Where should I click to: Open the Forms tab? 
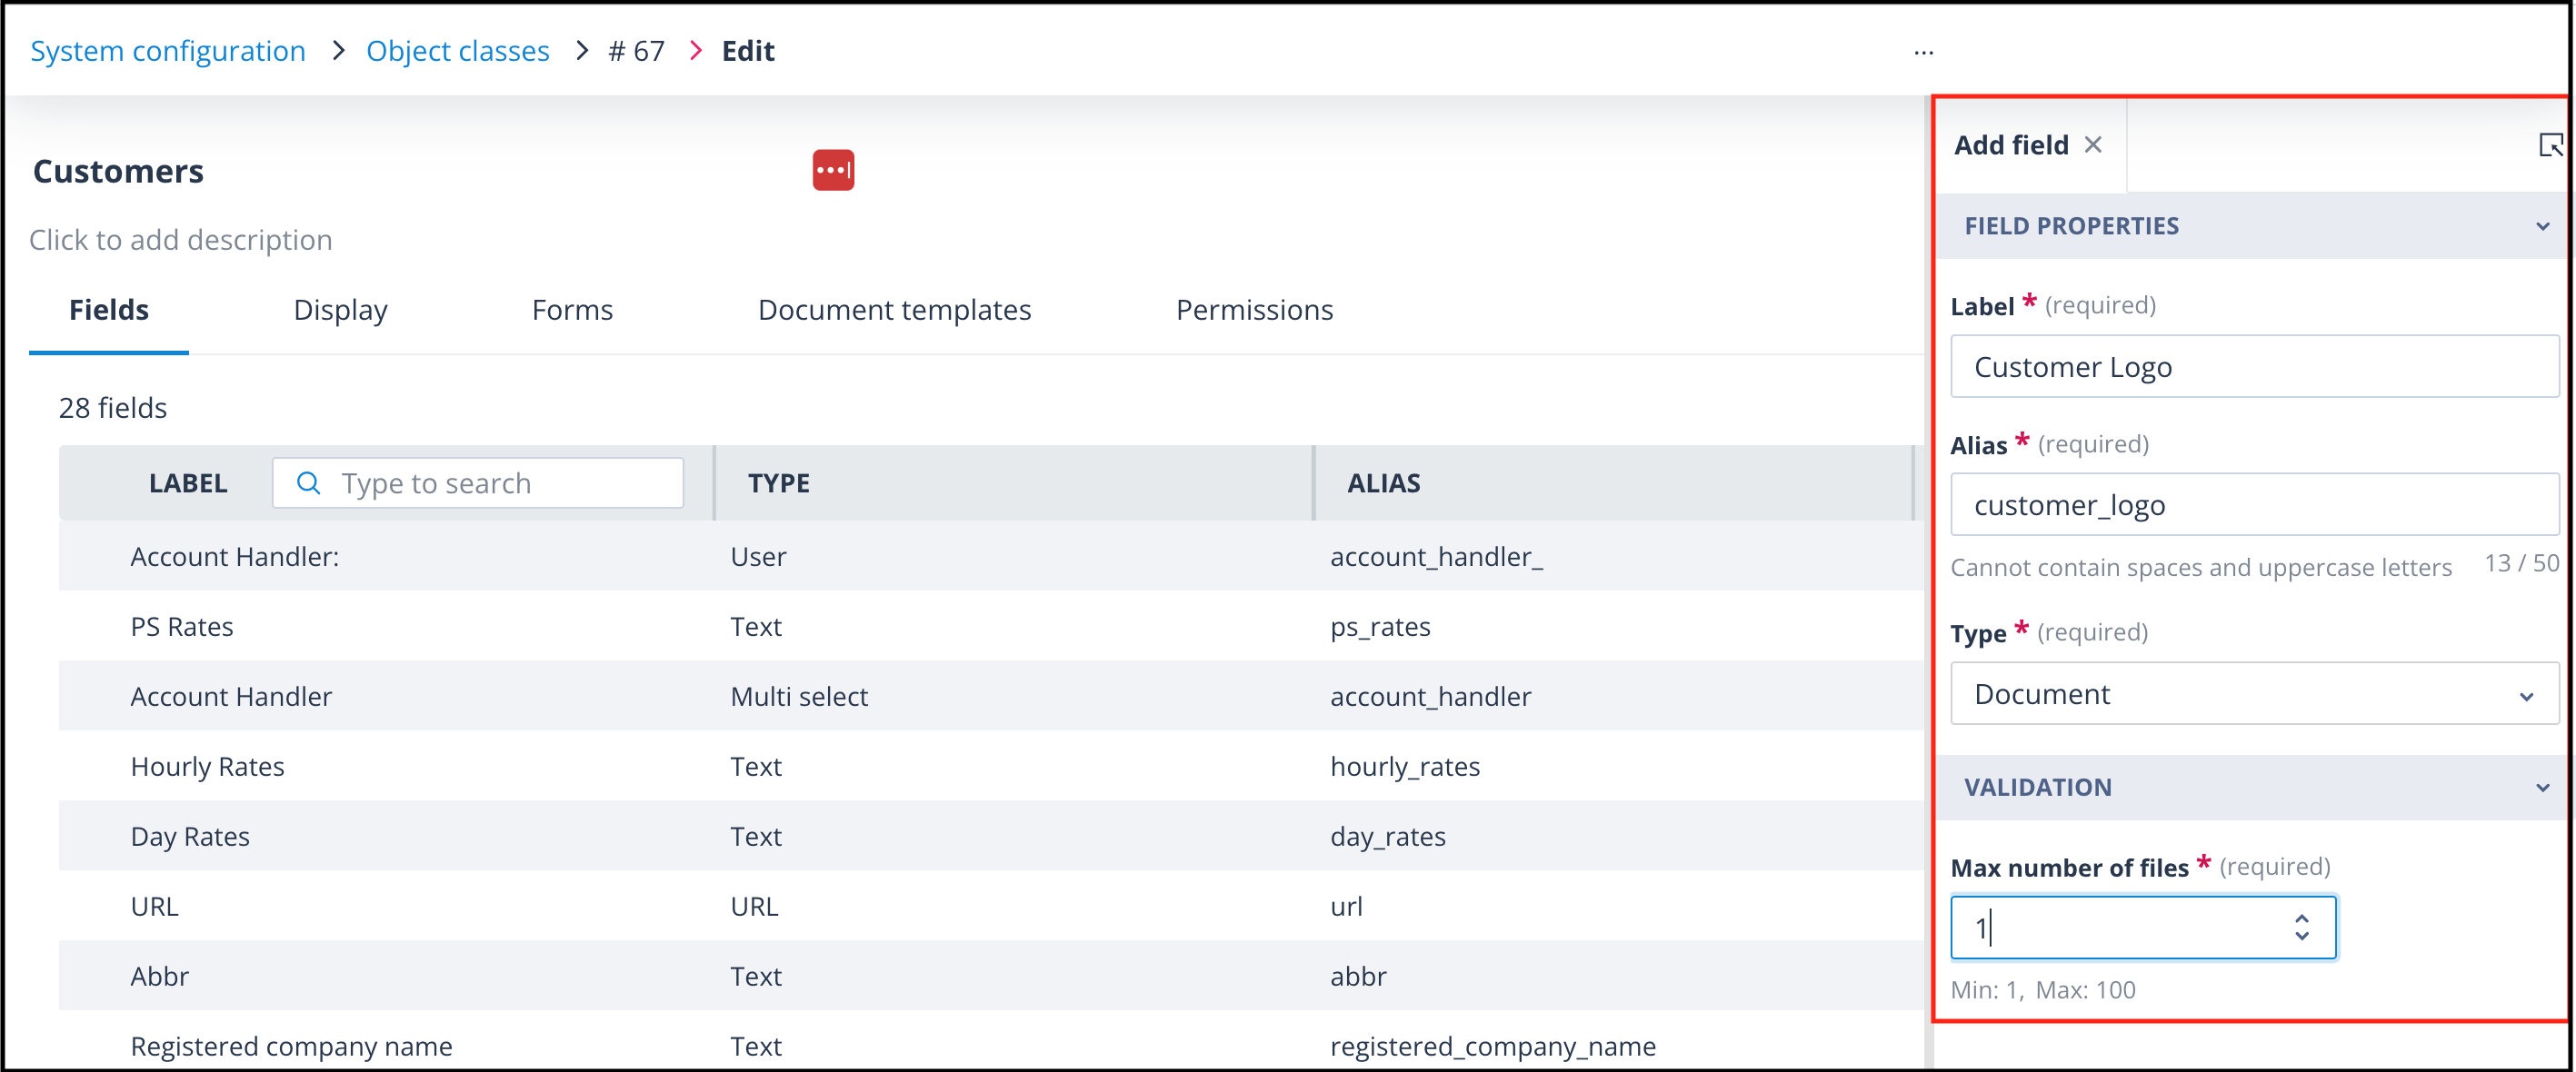coord(572,310)
